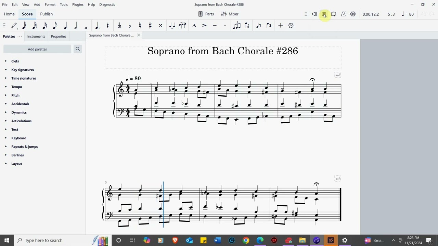Toggle the augmentation dot
The image size is (438, 246).
pyautogui.click(x=97, y=25)
